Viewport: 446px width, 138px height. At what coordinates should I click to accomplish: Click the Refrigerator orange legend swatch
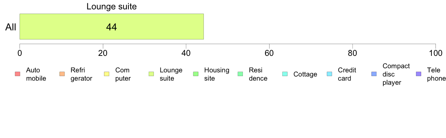(62, 74)
